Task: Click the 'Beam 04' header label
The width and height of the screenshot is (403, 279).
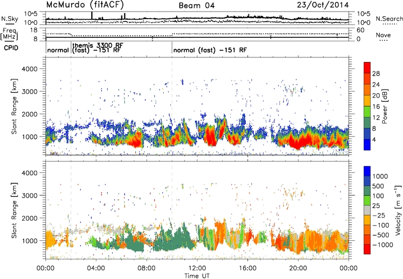Action: (196, 6)
